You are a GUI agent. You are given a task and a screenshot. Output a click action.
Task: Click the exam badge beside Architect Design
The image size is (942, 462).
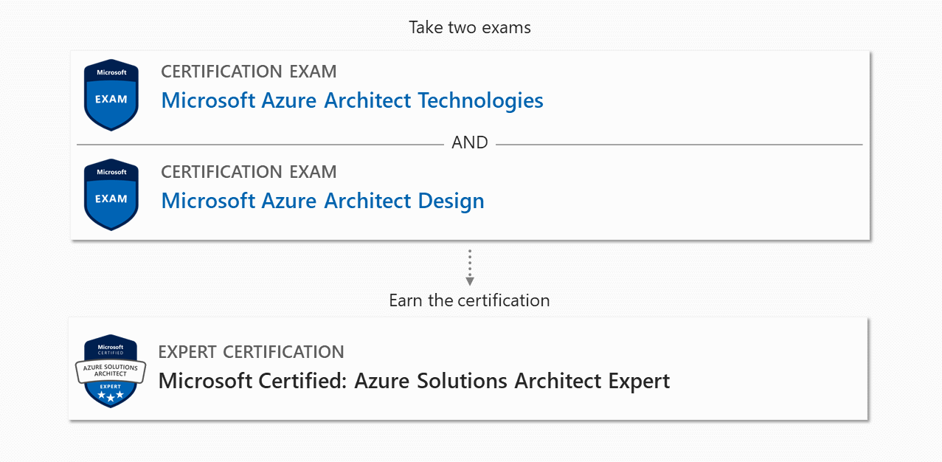111,195
